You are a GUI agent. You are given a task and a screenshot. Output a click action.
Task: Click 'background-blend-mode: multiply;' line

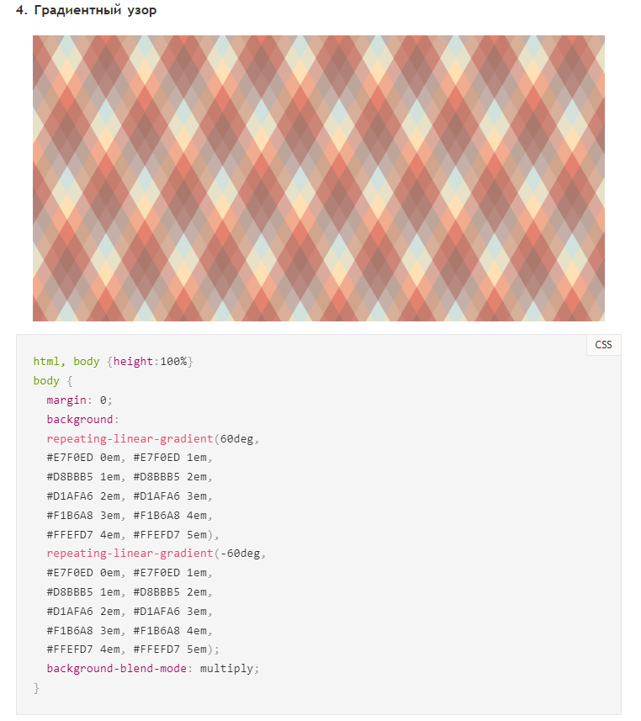tap(153, 668)
